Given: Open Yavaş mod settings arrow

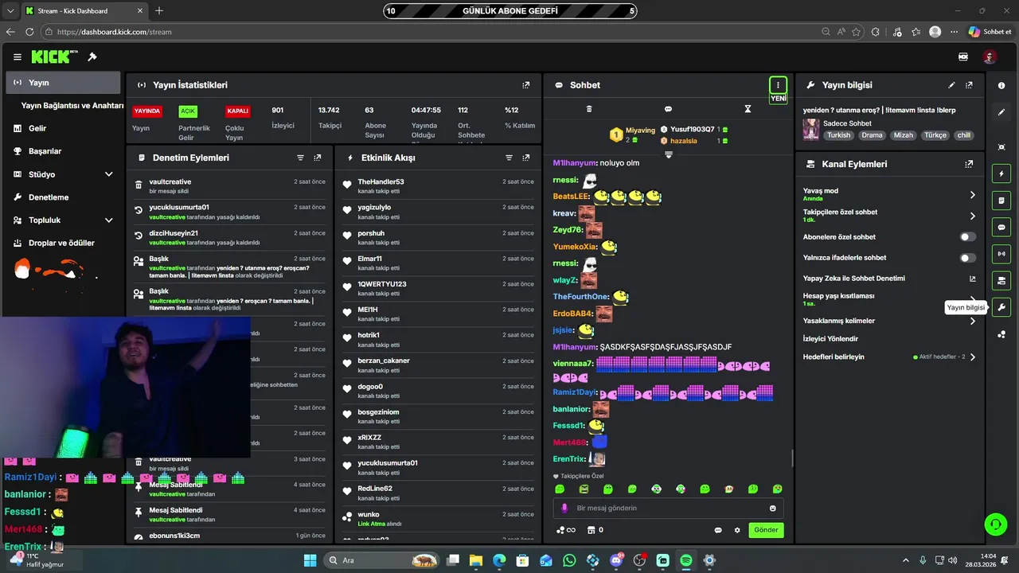Looking at the screenshot, I should coord(972,194).
